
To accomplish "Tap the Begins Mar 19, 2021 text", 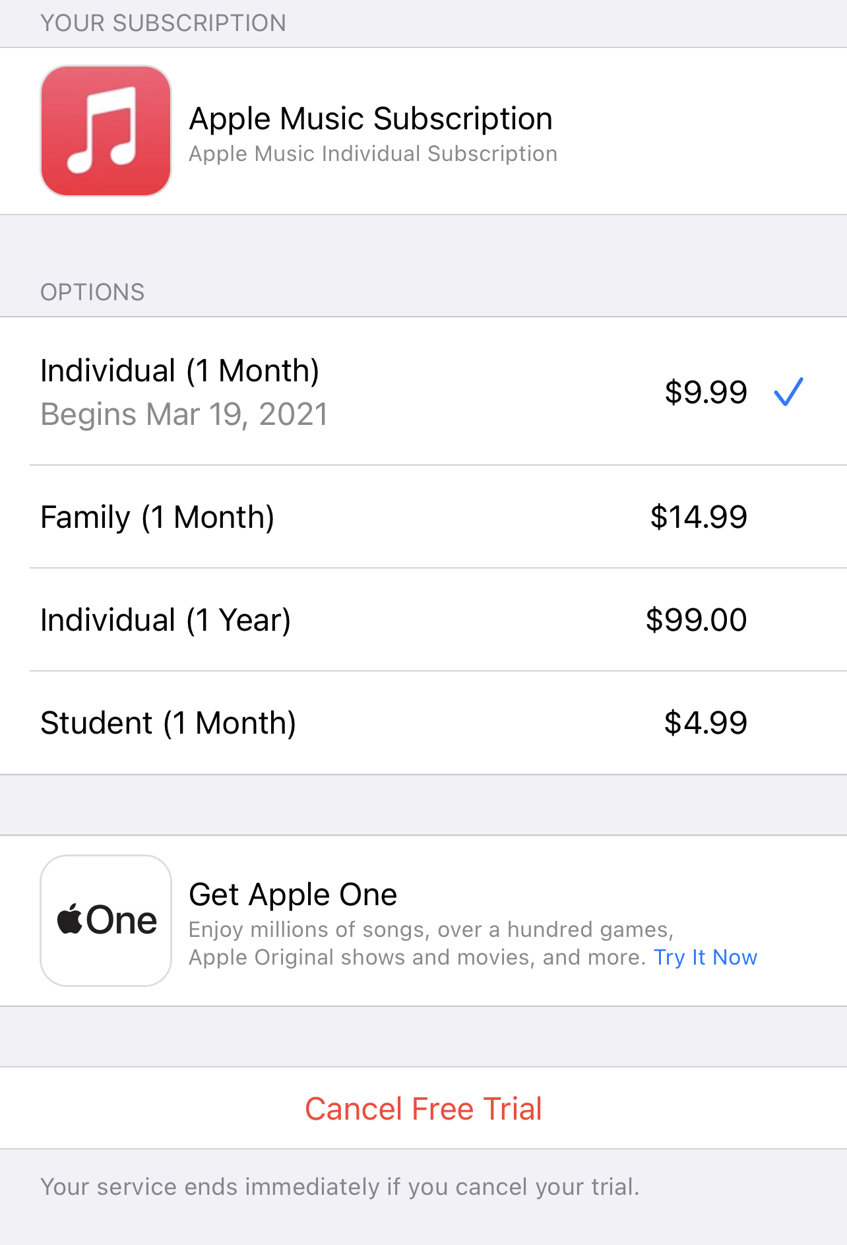I will (184, 415).
